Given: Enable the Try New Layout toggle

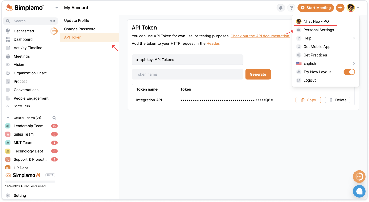Looking at the screenshot, I should pyautogui.click(x=349, y=72).
